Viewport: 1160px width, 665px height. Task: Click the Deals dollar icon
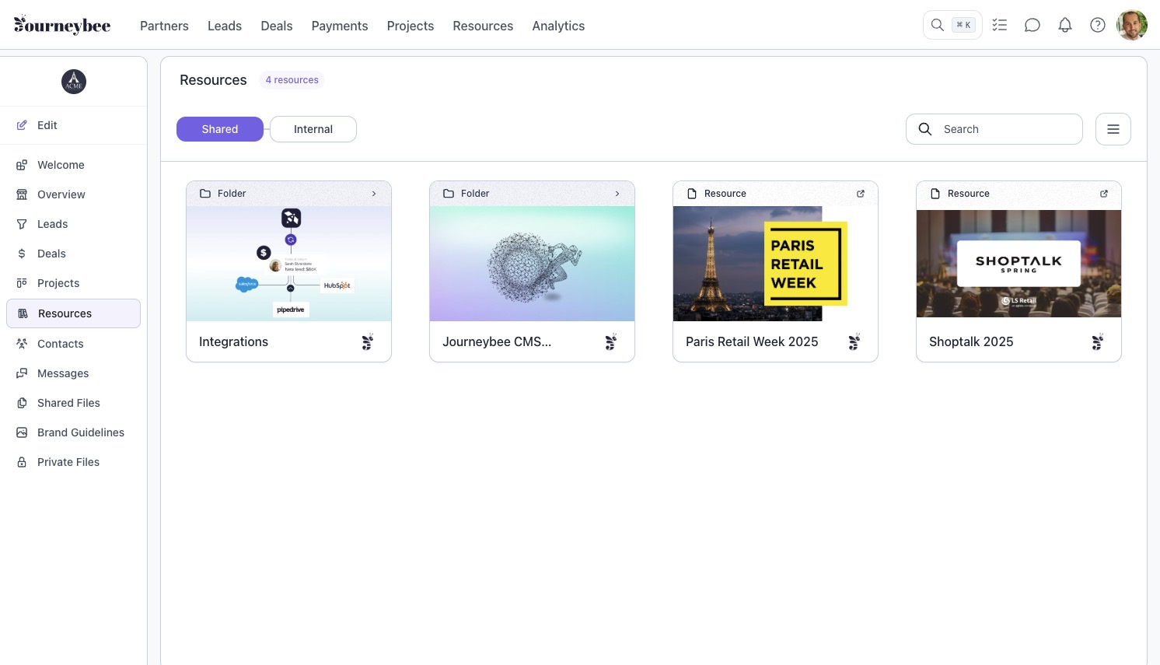(22, 254)
